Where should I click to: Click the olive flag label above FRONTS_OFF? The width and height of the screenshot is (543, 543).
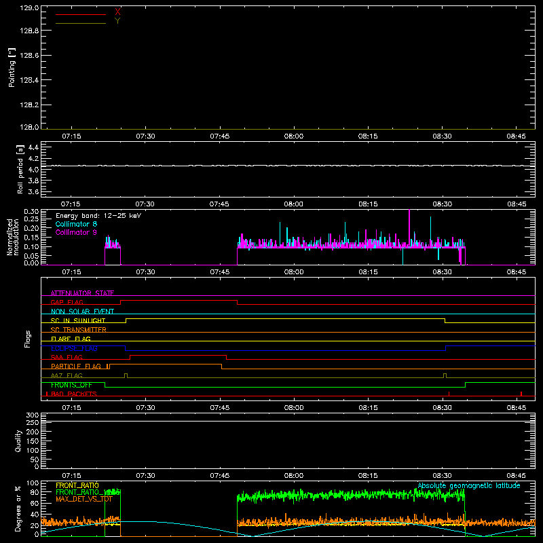67,375
